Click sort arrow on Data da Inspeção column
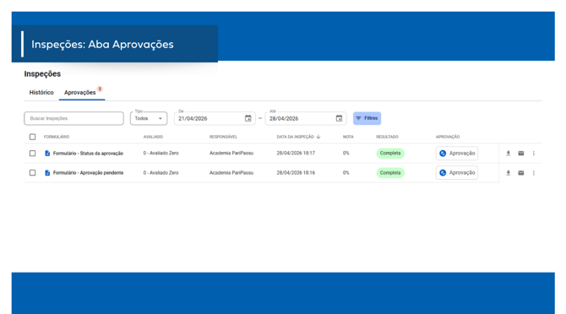Screen dimensions: 566x314 (x=318, y=137)
